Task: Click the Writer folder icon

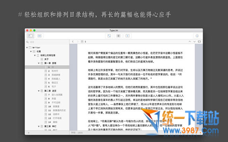Action: [30, 48]
